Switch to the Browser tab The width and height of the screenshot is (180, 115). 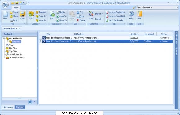tap(20, 107)
